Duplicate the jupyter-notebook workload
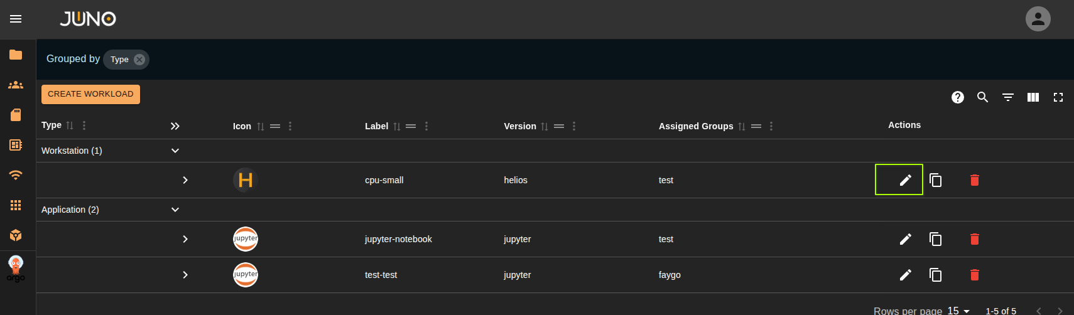Image resolution: width=1074 pixels, height=315 pixels. pyautogui.click(x=935, y=239)
